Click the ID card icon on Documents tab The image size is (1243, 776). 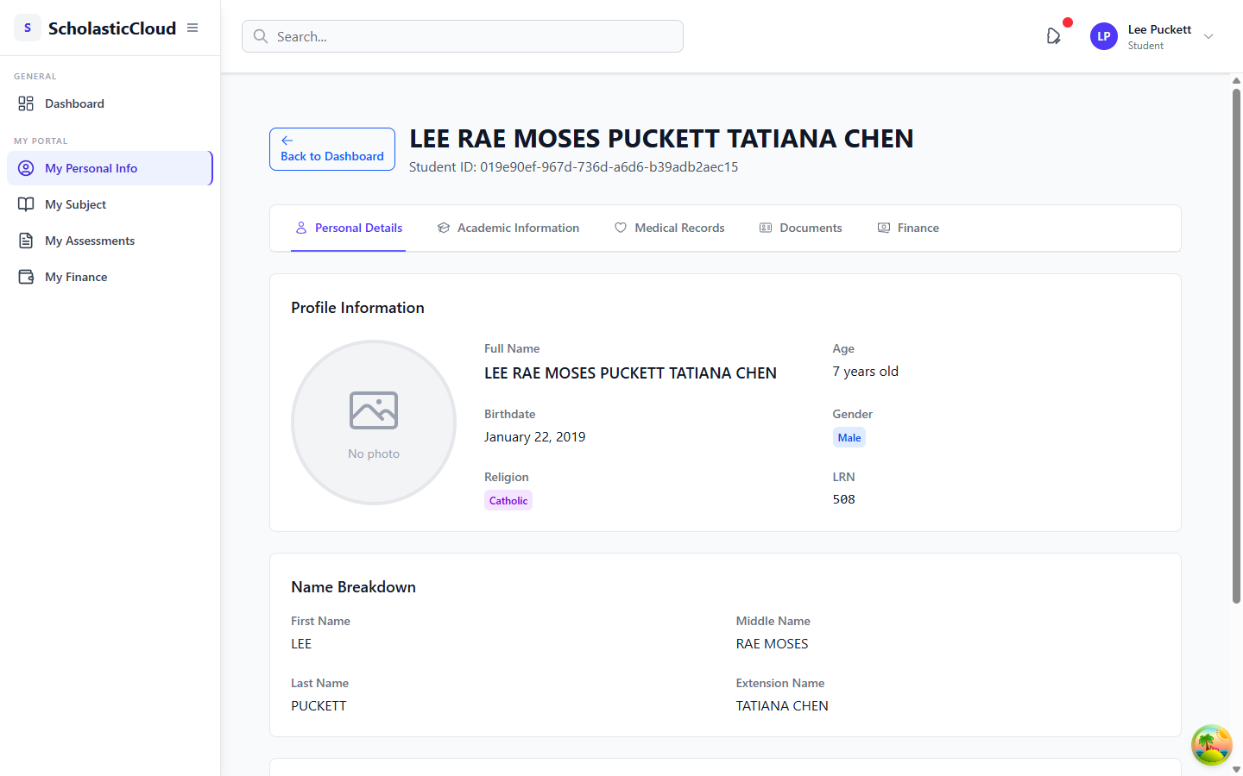(766, 228)
